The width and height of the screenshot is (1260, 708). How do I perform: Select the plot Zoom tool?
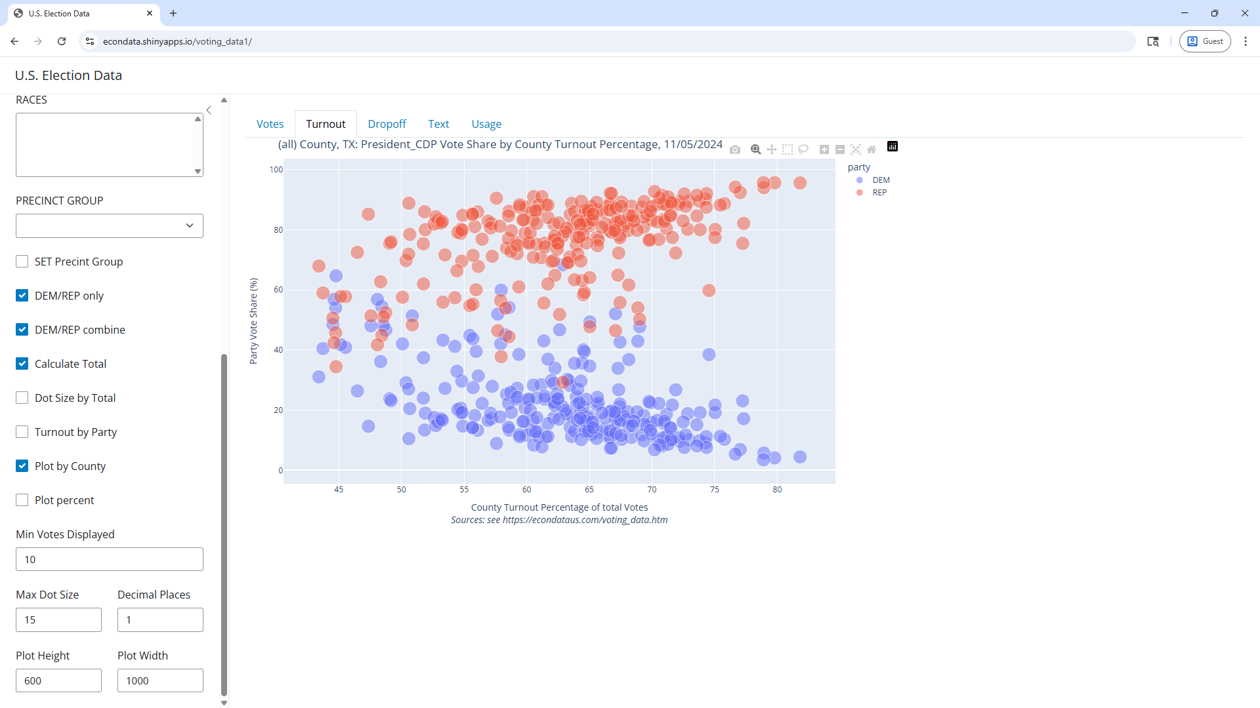[x=755, y=149]
